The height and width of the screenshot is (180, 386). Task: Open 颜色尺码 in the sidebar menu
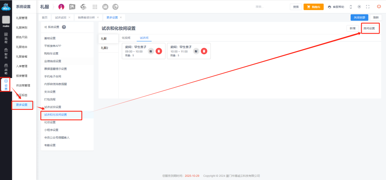[22, 37]
